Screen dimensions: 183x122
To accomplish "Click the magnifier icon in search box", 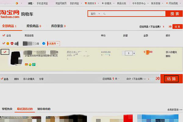I will pyautogui.click(x=104, y=14).
